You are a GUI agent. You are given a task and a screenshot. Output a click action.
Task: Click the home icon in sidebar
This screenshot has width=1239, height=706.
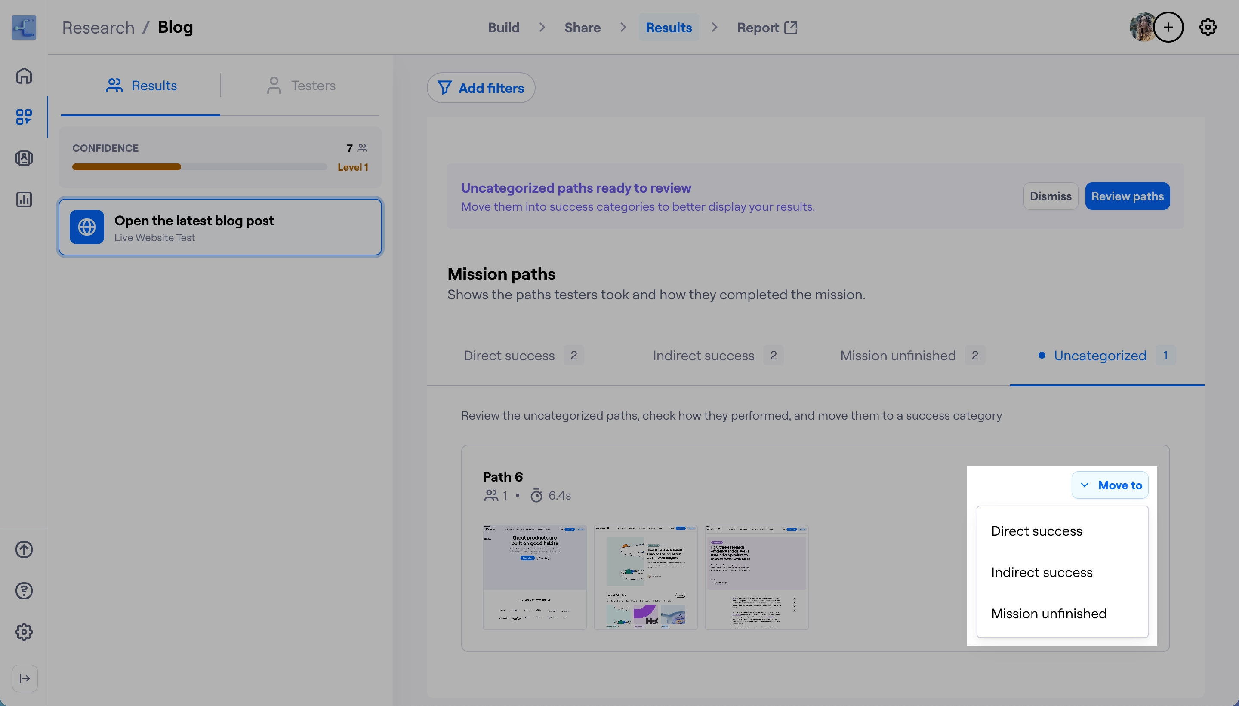point(24,76)
